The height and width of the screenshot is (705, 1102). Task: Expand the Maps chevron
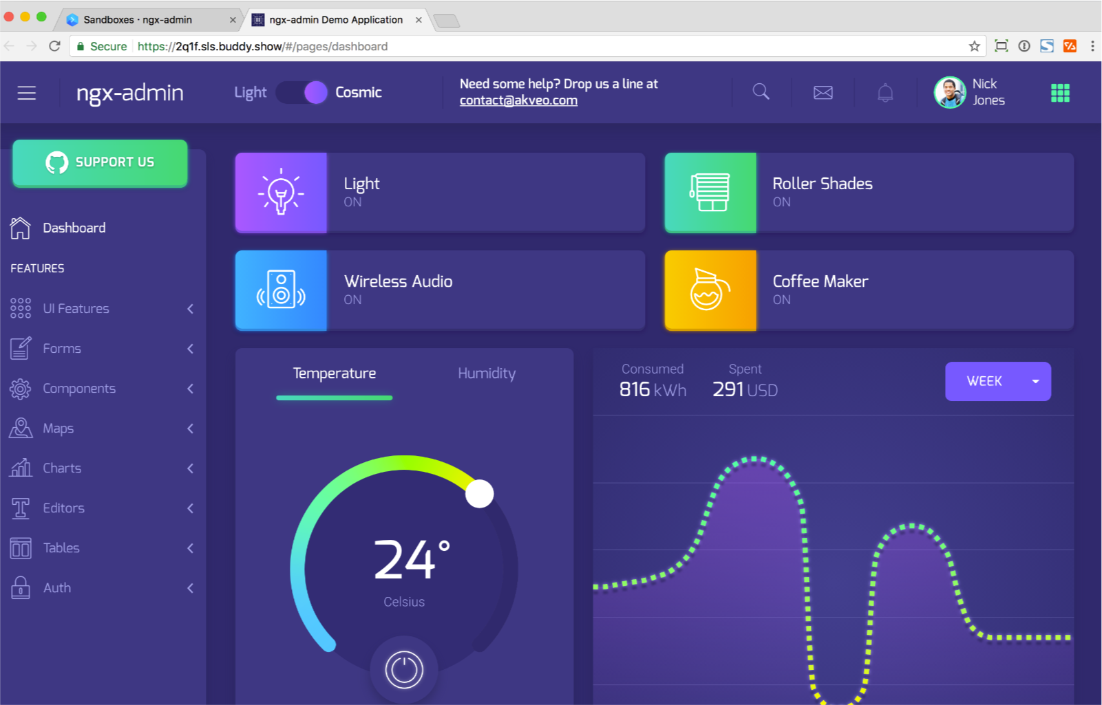click(x=190, y=429)
